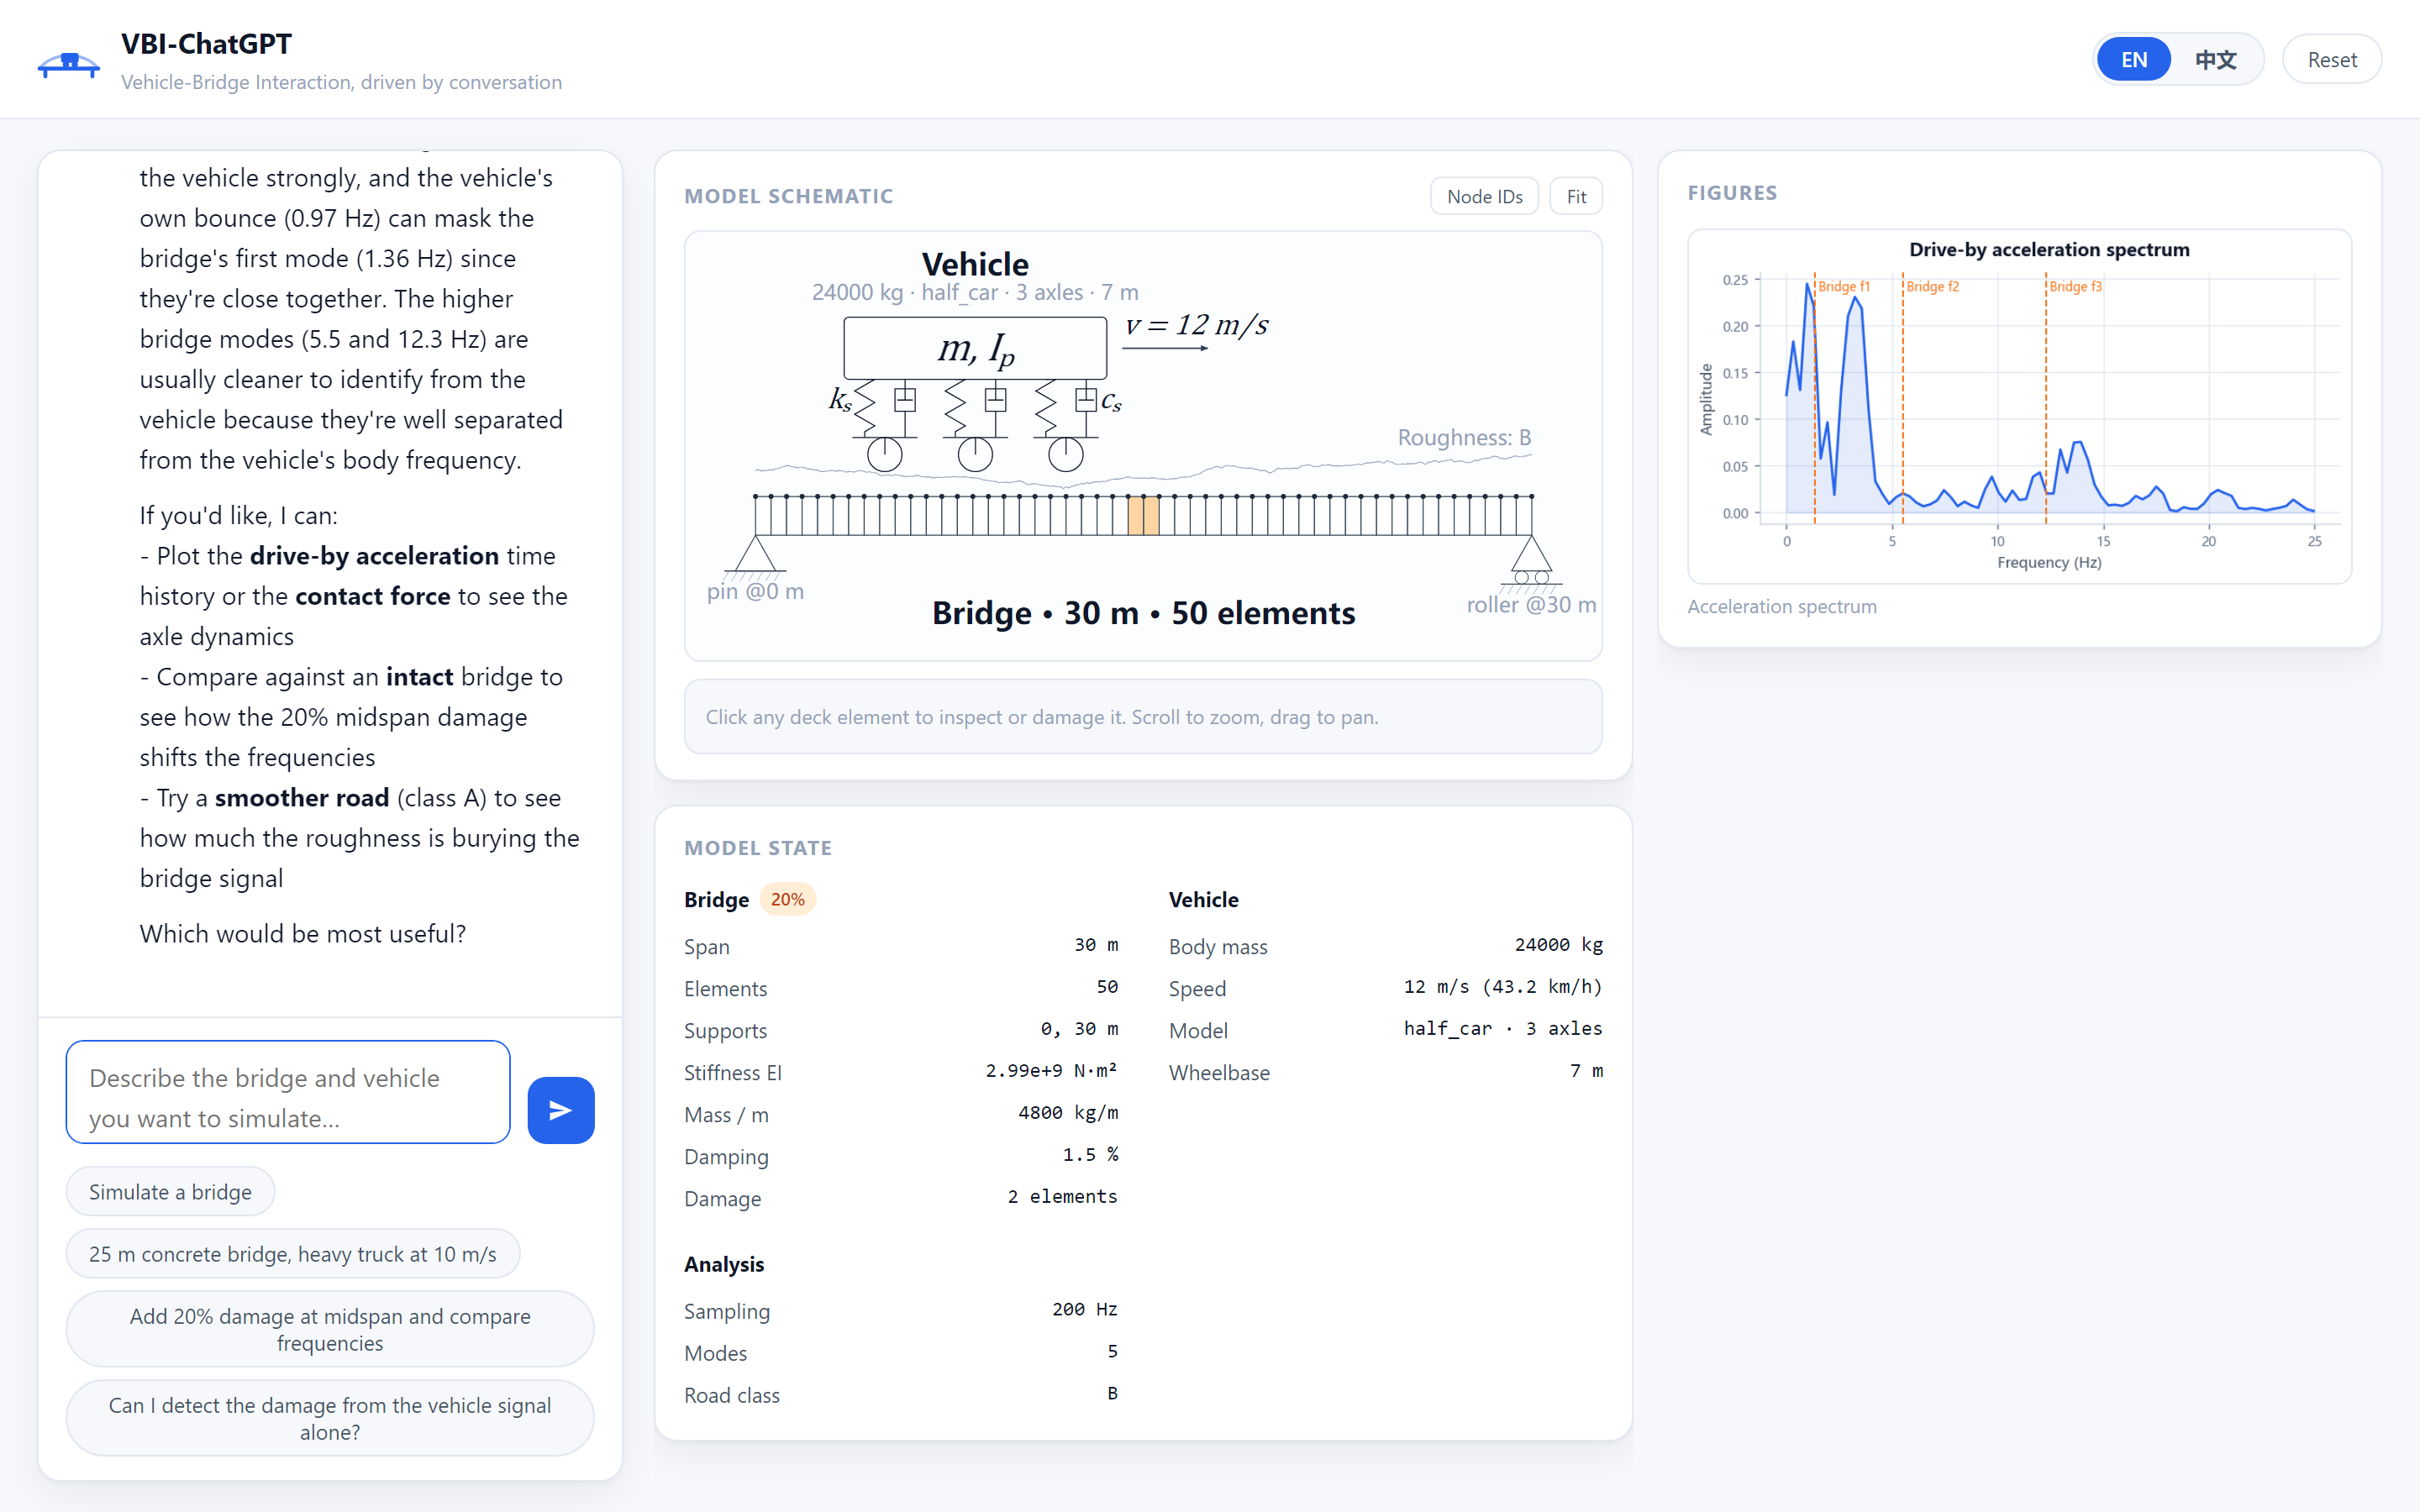Click the orange damaged deck element
Image resolution: width=2420 pixels, height=1512 pixels.
click(1143, 516)
